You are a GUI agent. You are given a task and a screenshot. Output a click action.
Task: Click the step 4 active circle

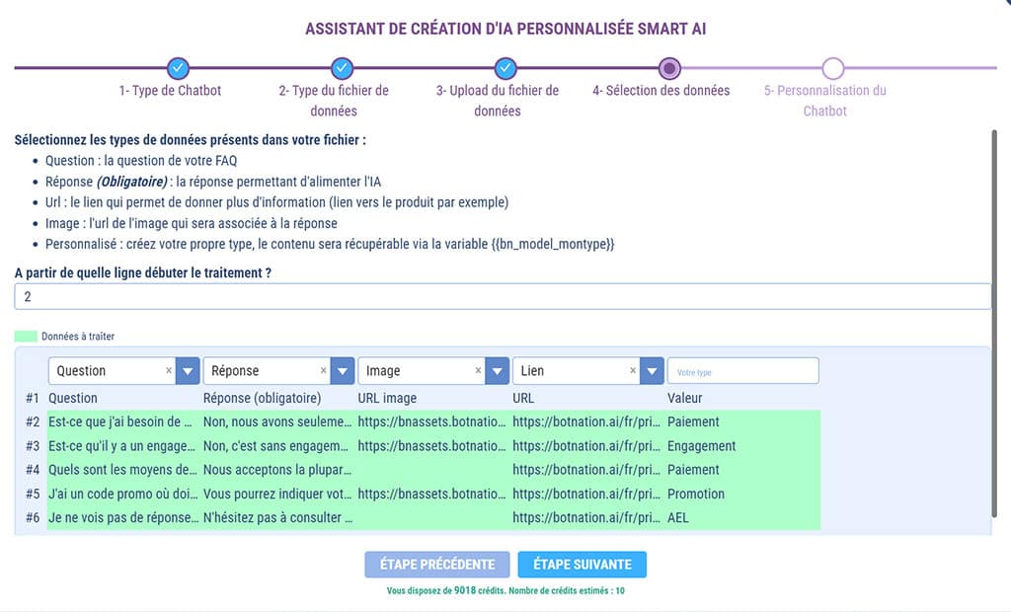click(x=669, y=68)
